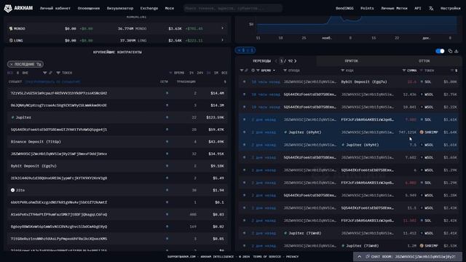Select ВСЕ time range after 1М
Image resolution: width=466 pixels, height=262 pixels.
(224, 73)
